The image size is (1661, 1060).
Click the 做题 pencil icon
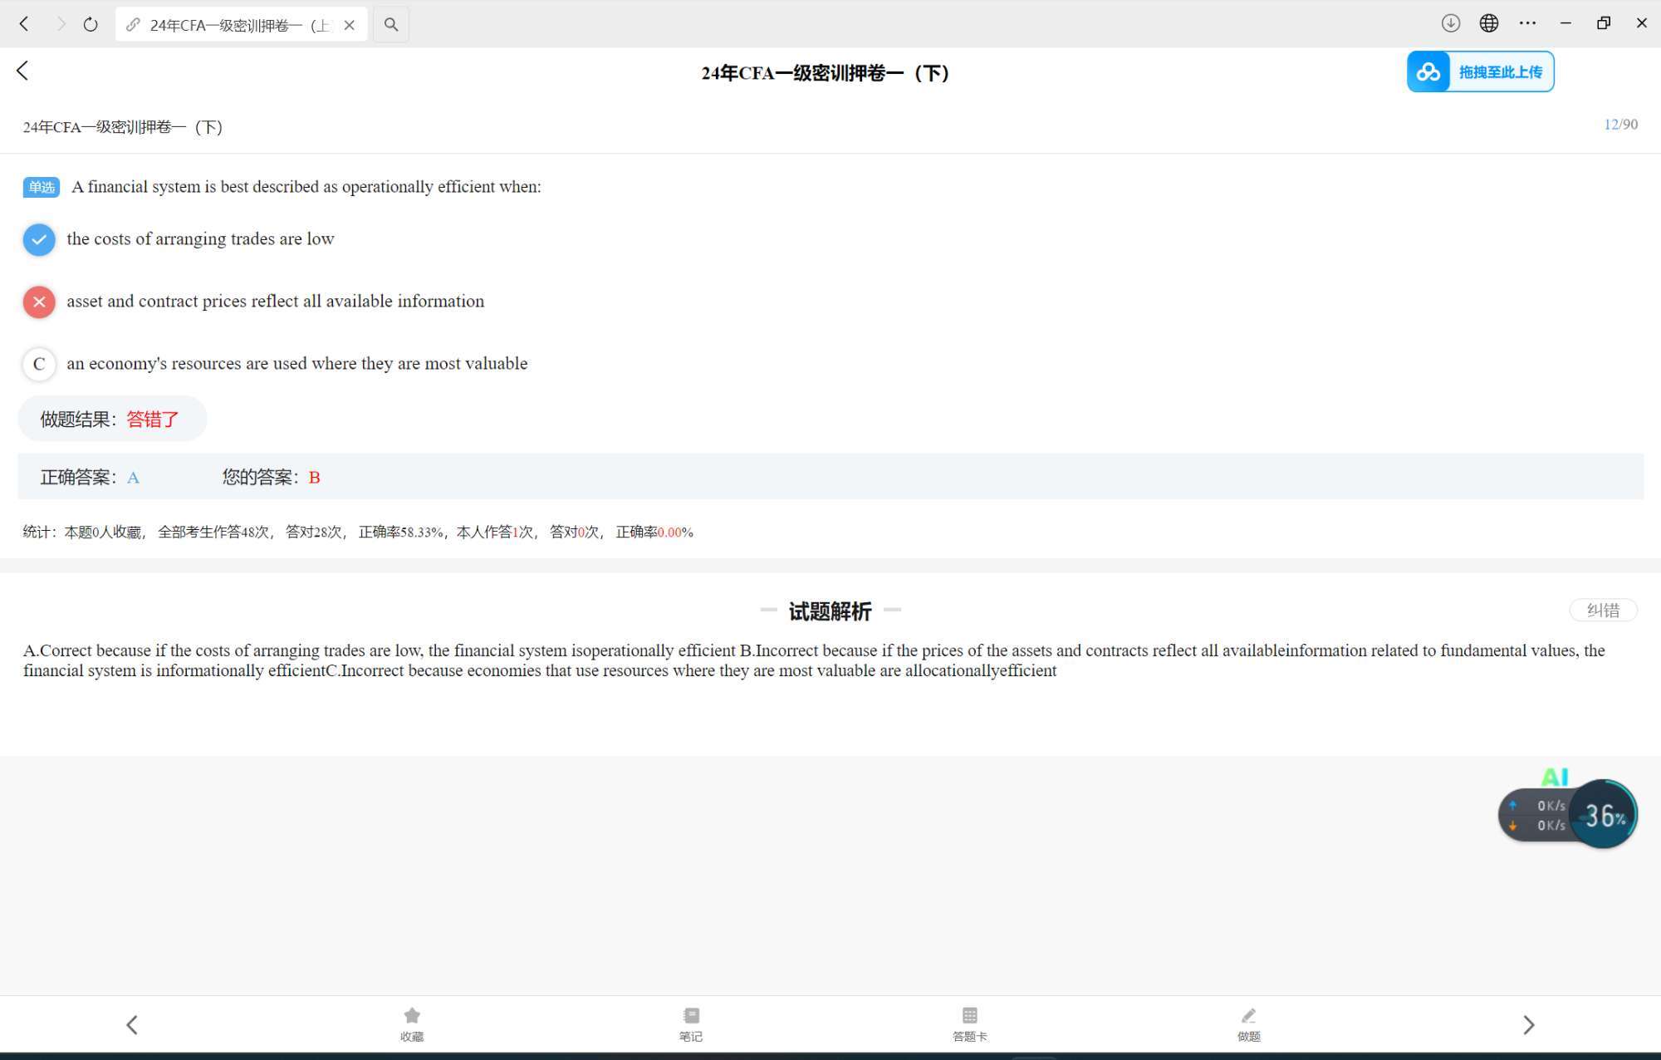pos(1248,1023)
